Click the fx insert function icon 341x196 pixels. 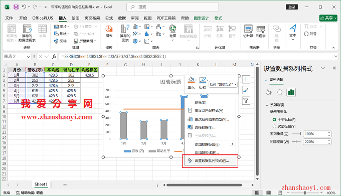tap(54, 57)
